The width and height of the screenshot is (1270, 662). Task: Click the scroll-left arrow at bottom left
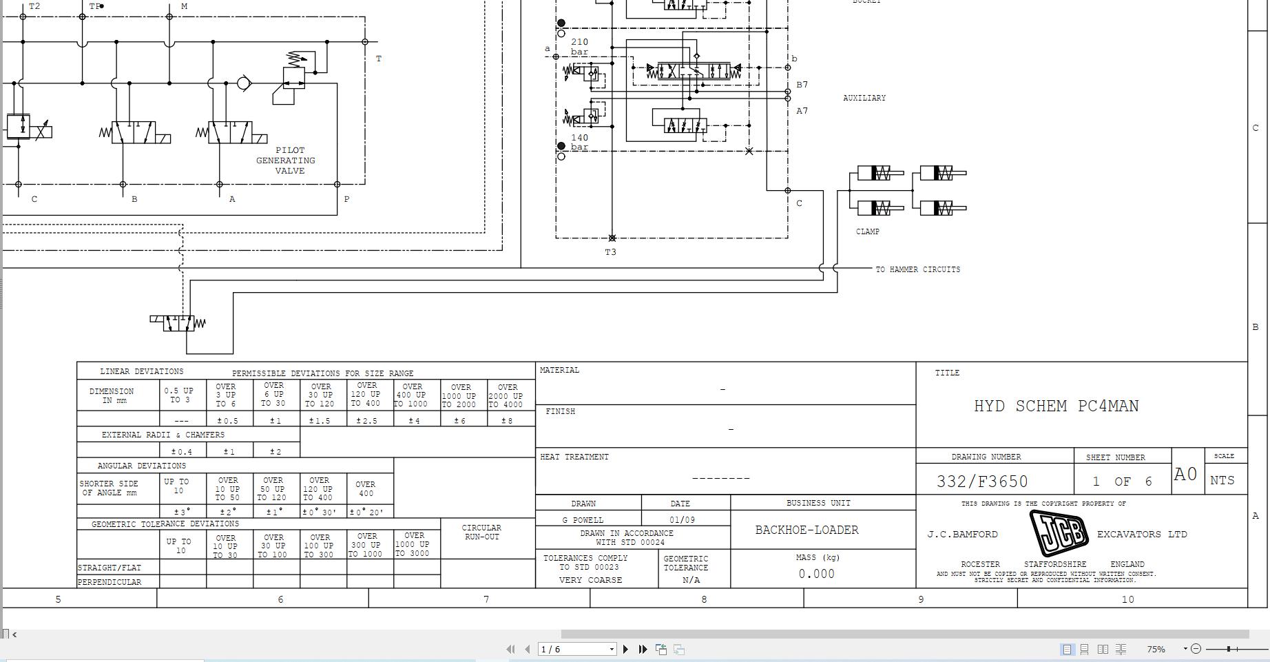click(14, 634)
